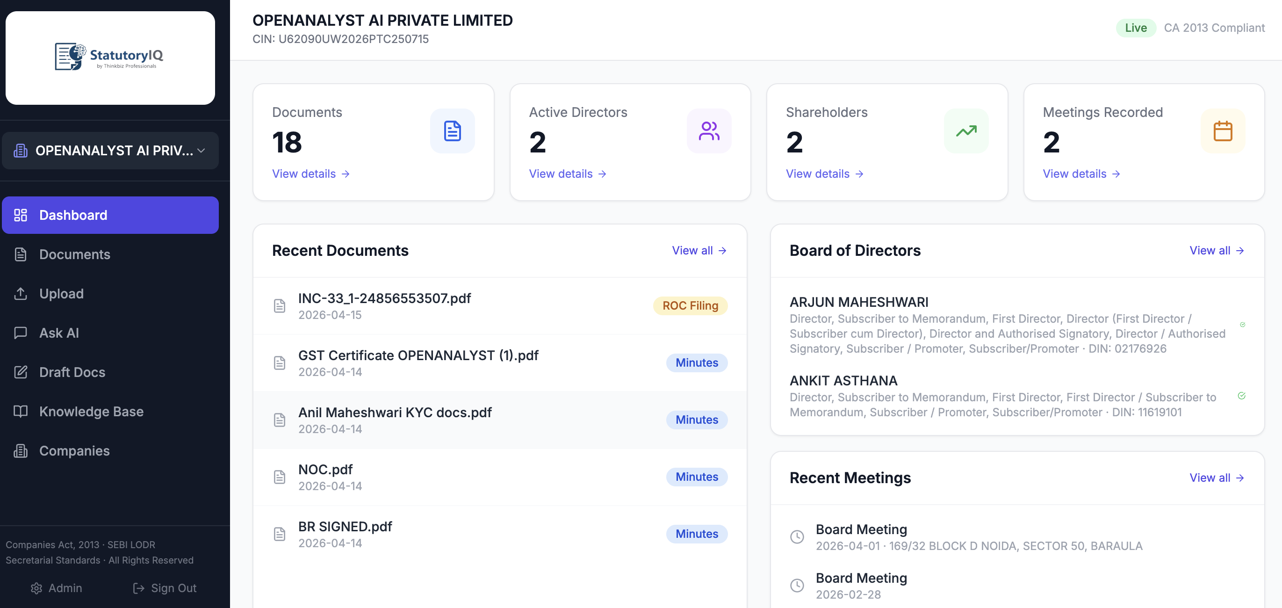View details for Documents card
Screen dimensions: 1282x608
point(311,174)
